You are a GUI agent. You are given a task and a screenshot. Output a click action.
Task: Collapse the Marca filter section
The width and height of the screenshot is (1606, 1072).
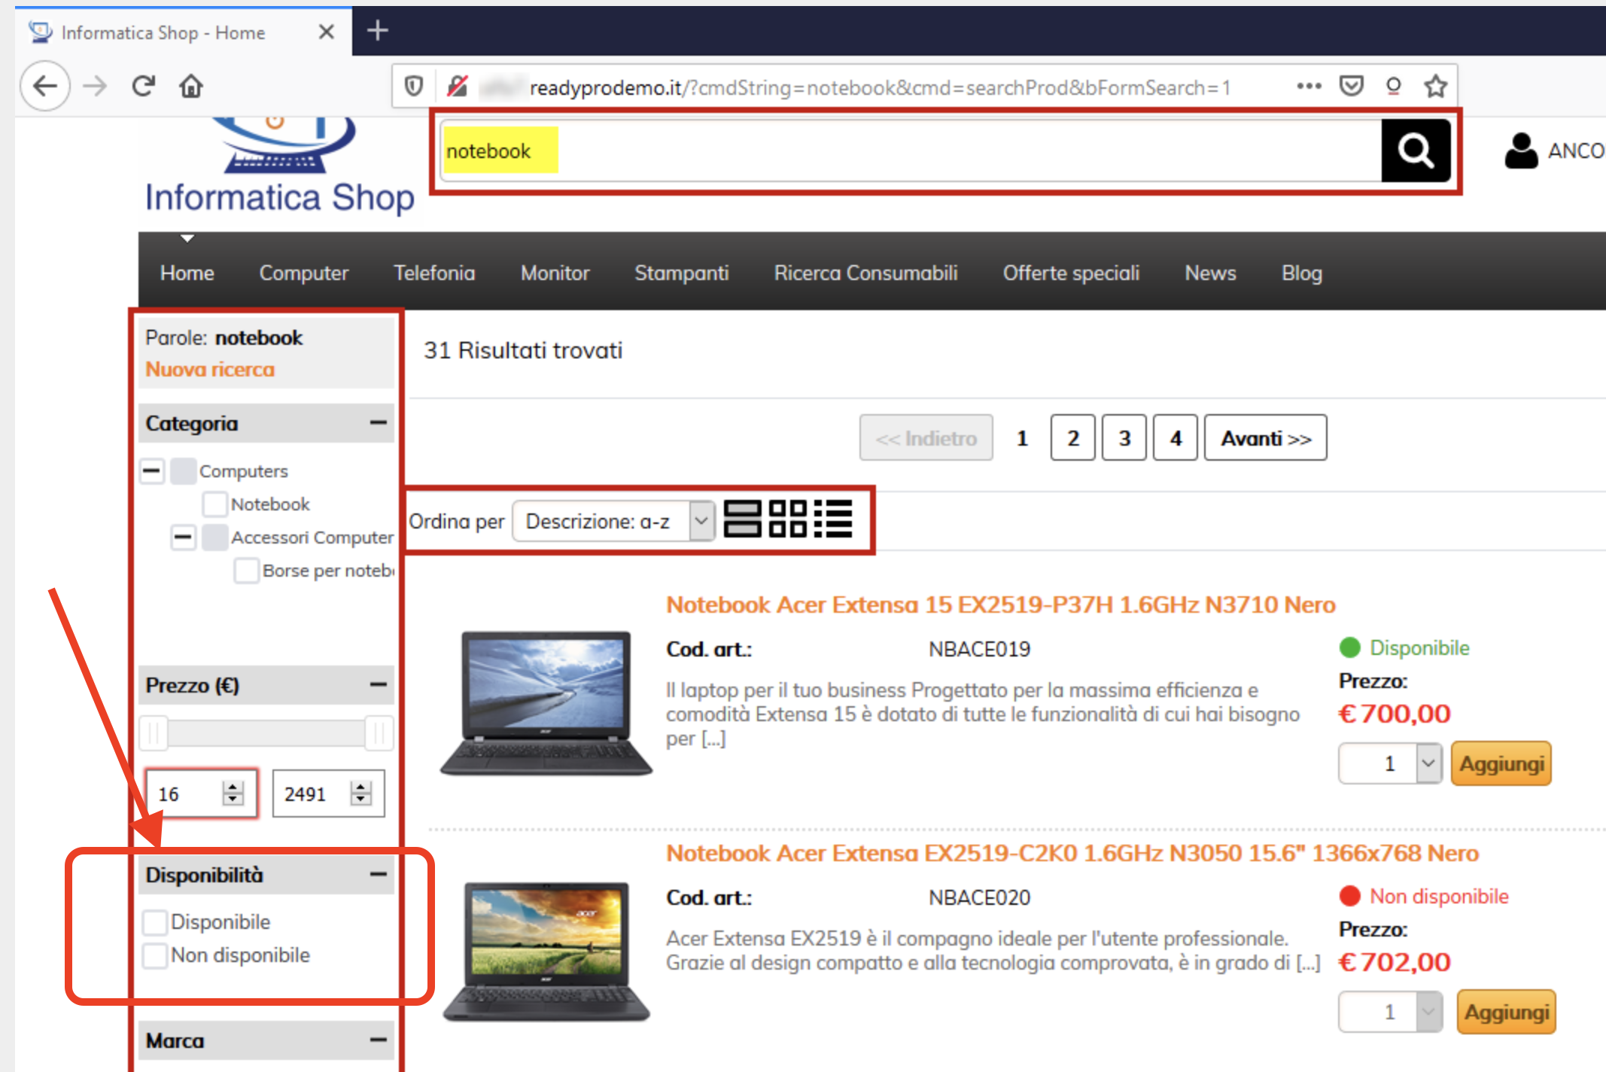(378, 1040)
